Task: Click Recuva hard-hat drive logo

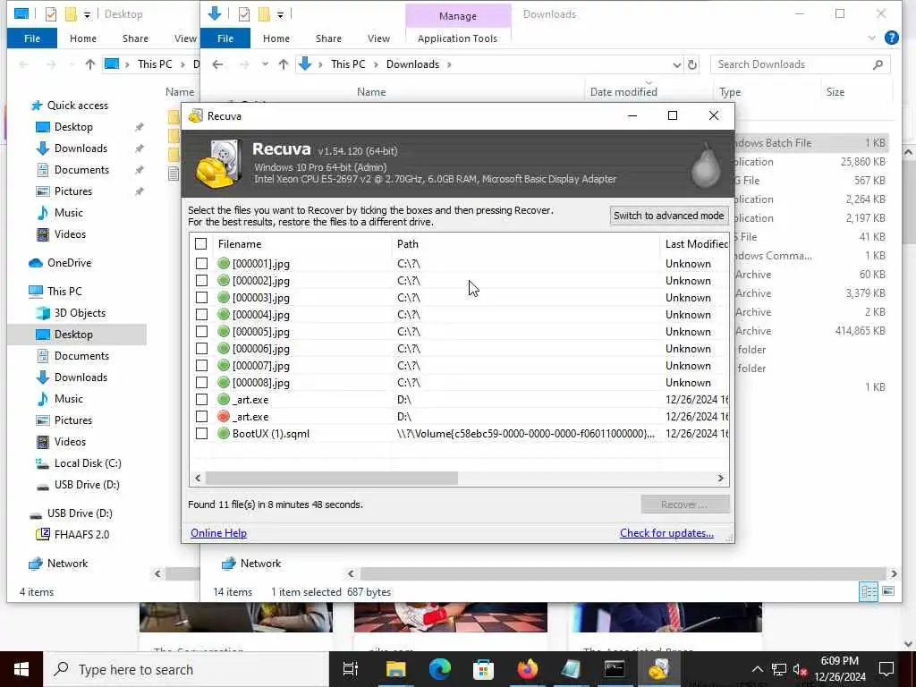Action: 218,164
